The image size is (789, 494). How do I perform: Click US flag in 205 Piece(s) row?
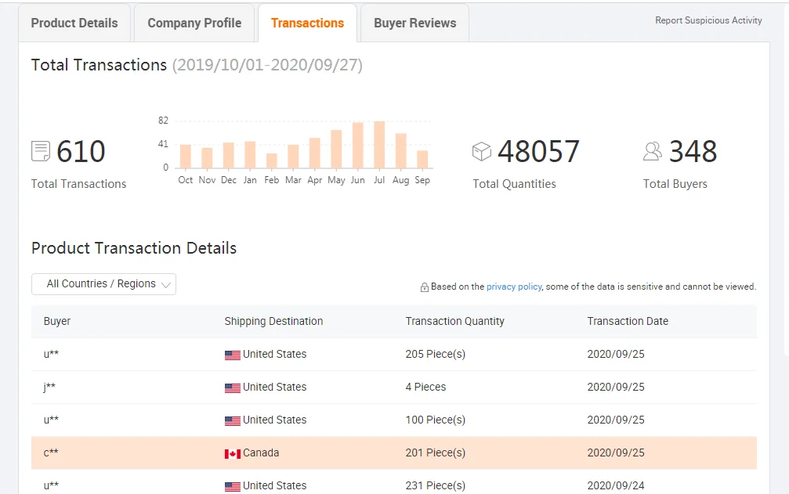[233, 355]
